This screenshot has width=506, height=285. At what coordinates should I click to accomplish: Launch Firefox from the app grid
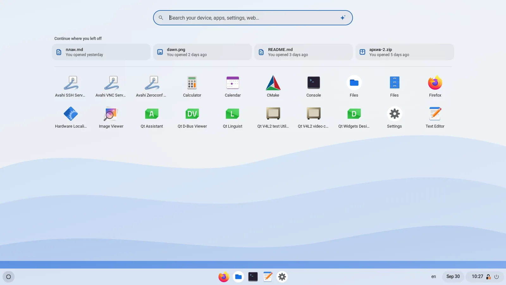pos(435,86)
